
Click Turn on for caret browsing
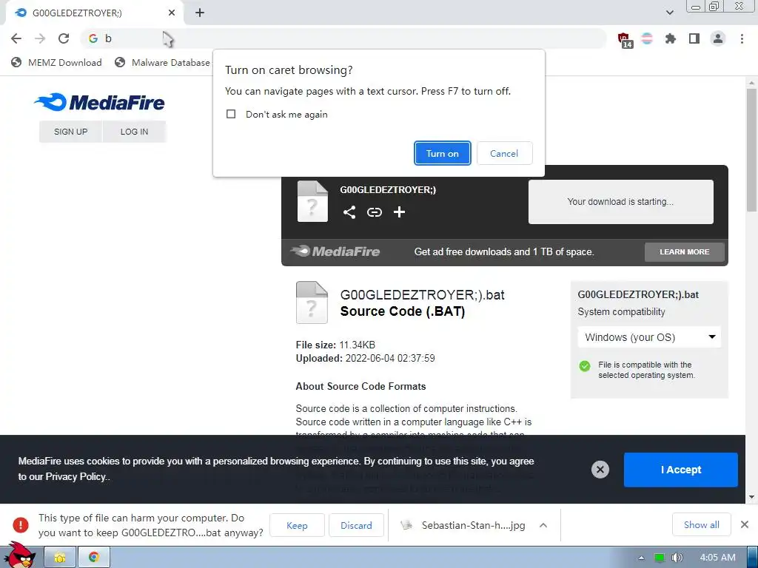[443, 153]
